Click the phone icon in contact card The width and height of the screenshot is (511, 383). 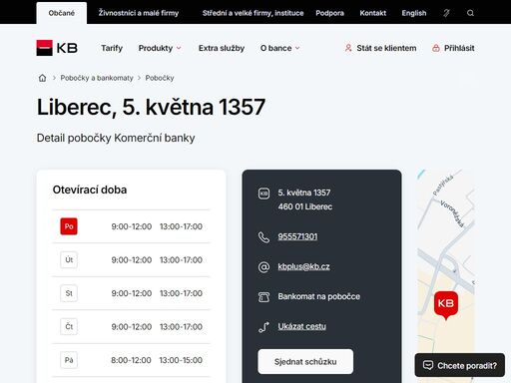[x=263, y=237]
